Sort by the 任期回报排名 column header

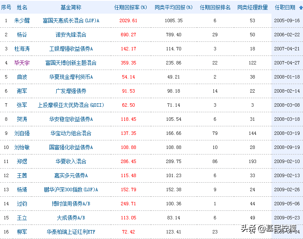click(x=215, y=7)
